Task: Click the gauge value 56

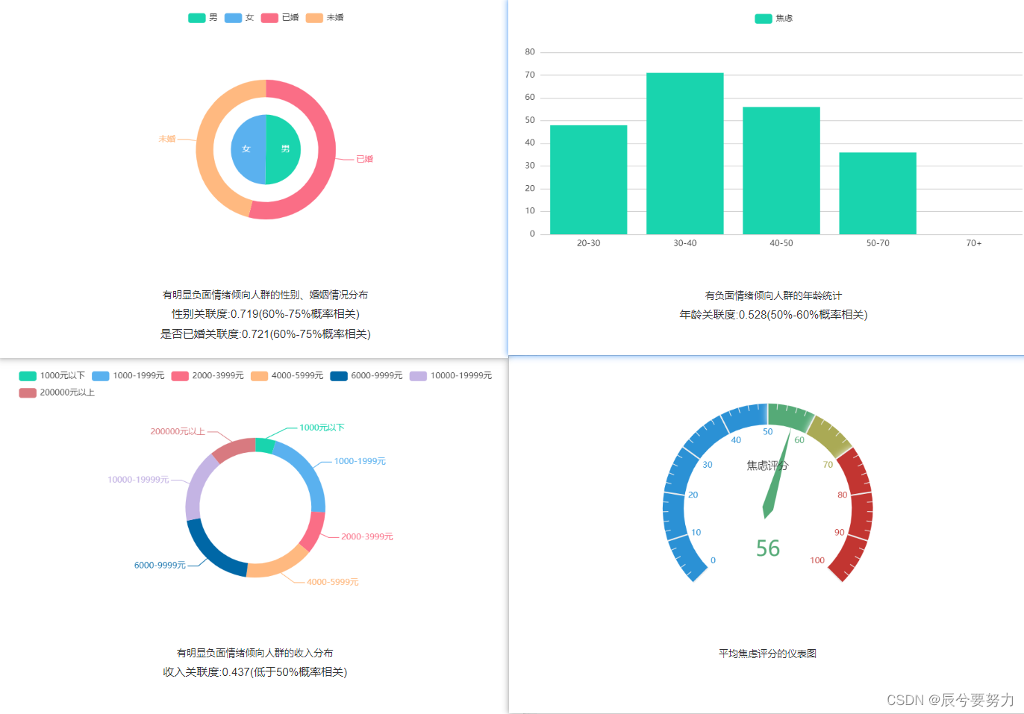Action: (768, 548)
